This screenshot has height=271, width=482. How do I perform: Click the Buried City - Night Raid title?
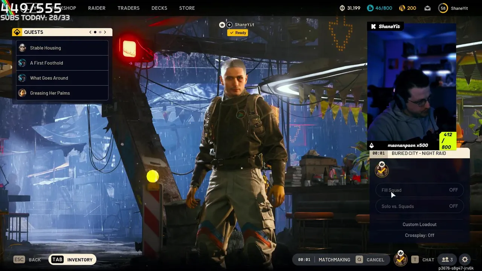(x=419, y=153)
